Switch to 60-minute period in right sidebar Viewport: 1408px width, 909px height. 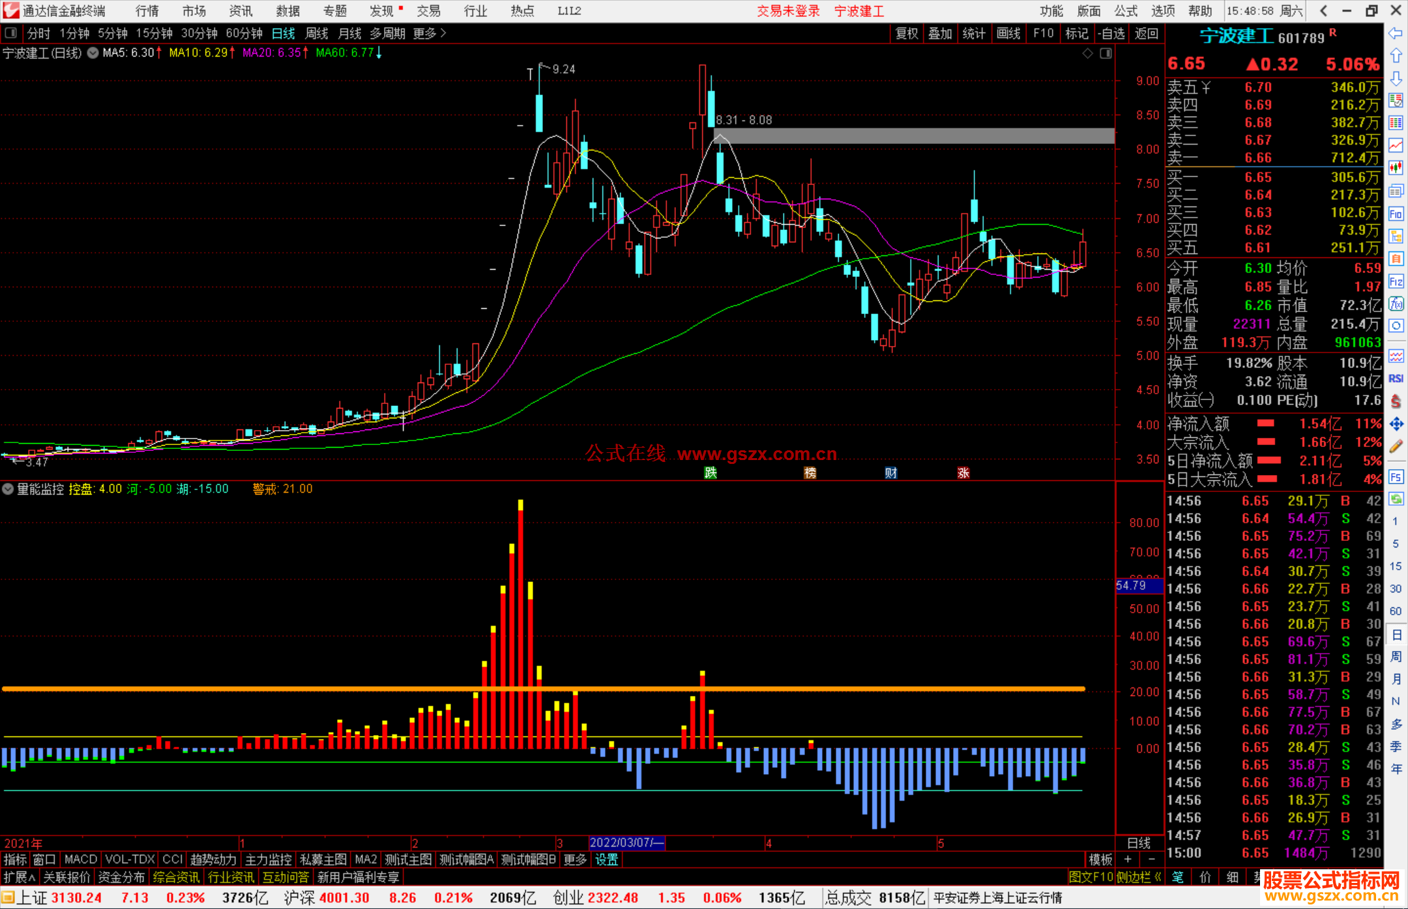point(1396,611)
